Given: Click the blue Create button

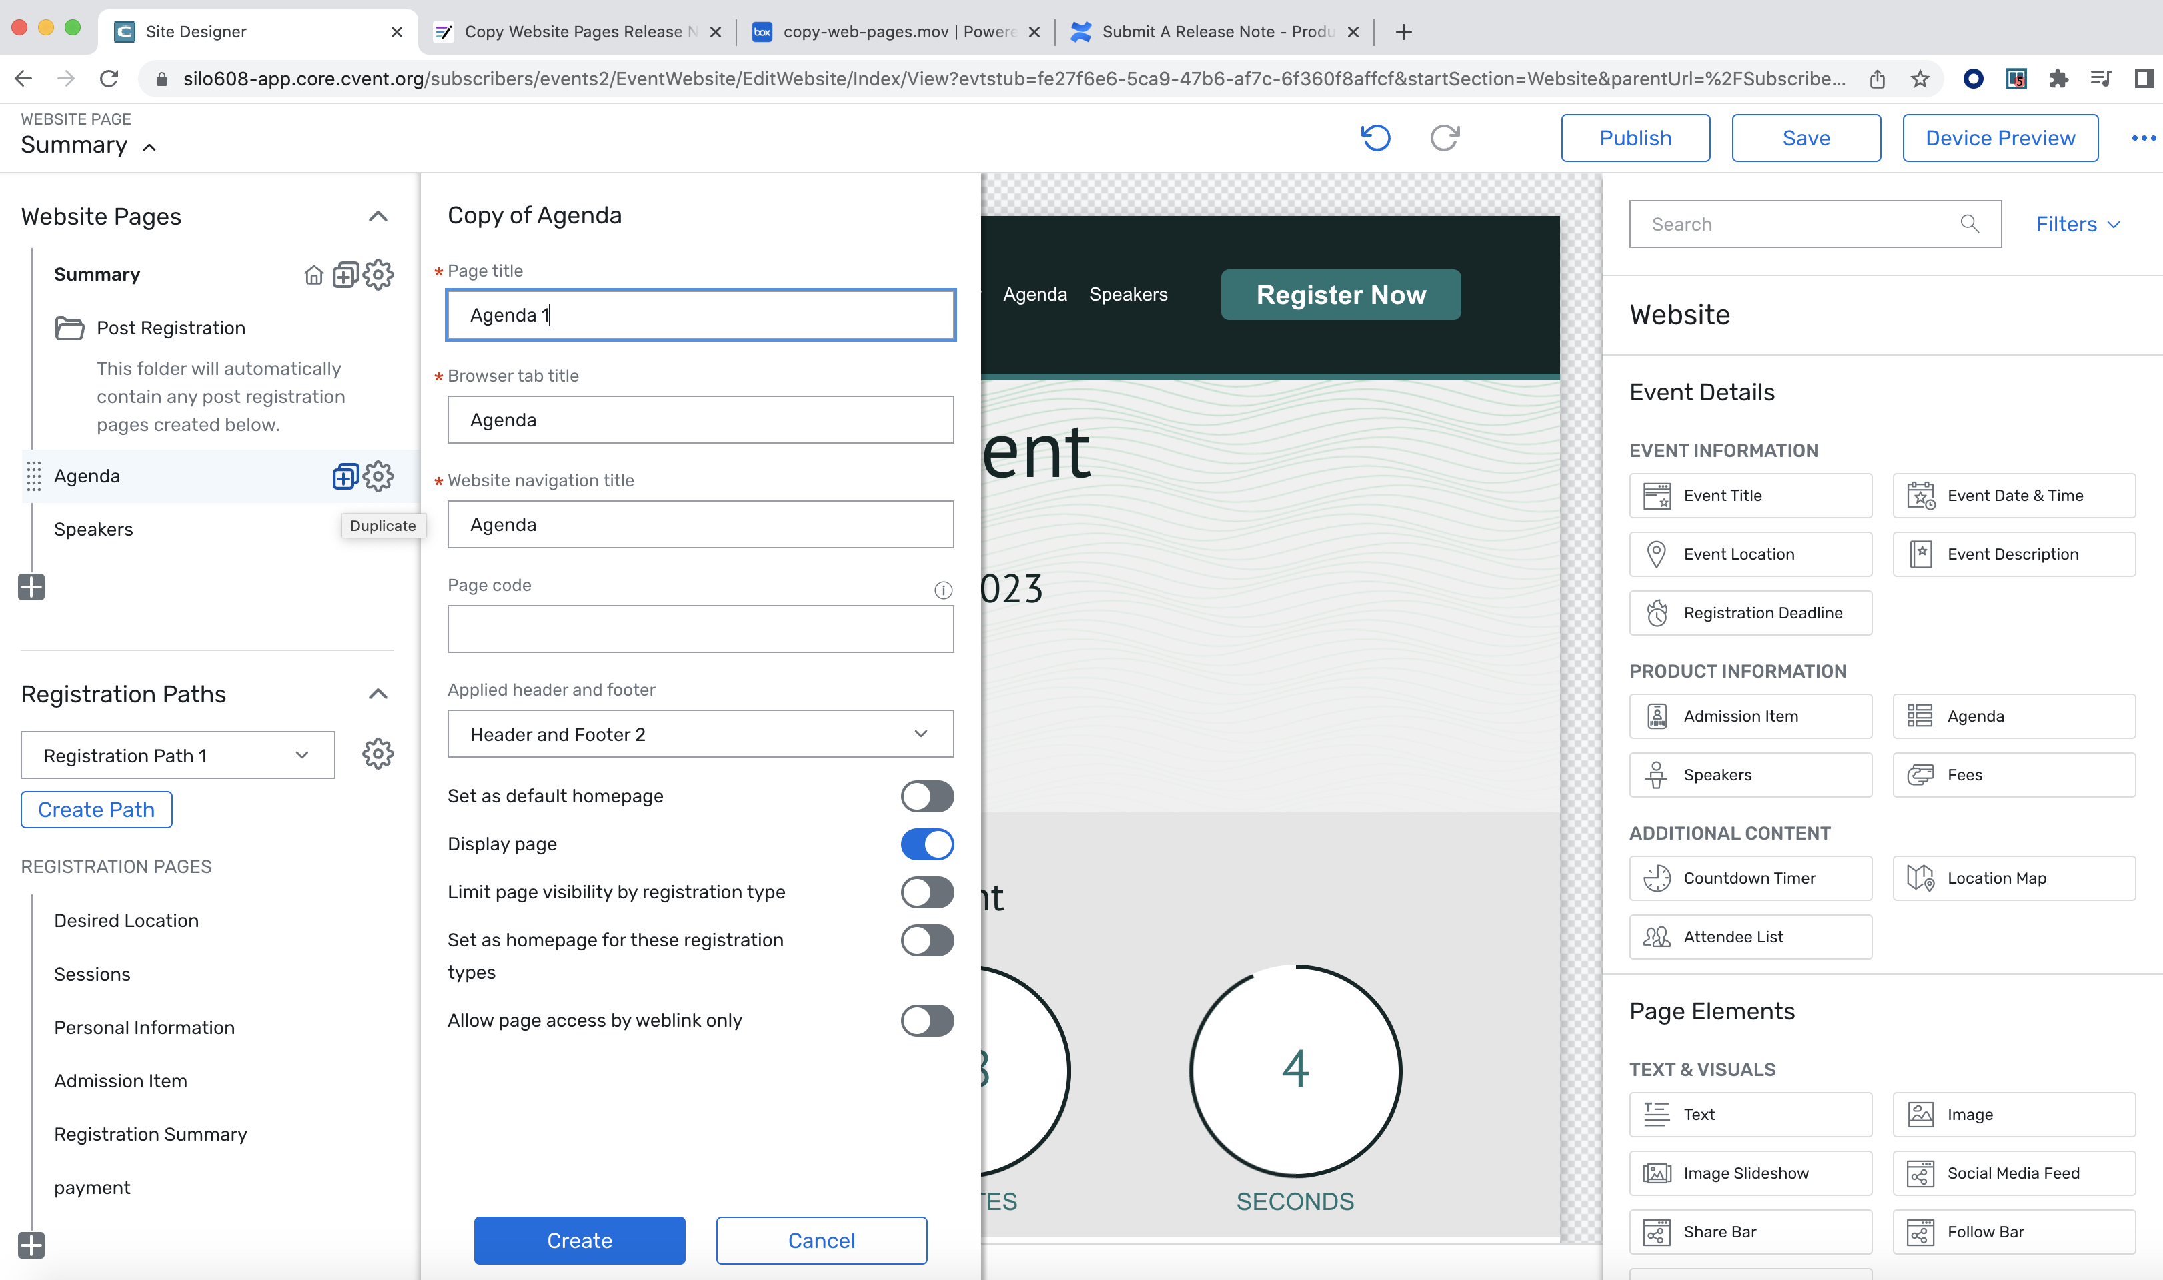Looking at the screenshot, I should (x=579, y=1241).
